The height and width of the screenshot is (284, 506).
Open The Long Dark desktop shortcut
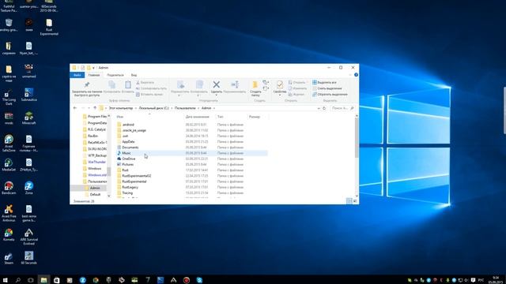coord(9,97)
